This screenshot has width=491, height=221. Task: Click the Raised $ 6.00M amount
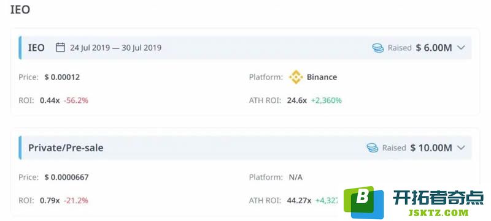pos(434,48)
